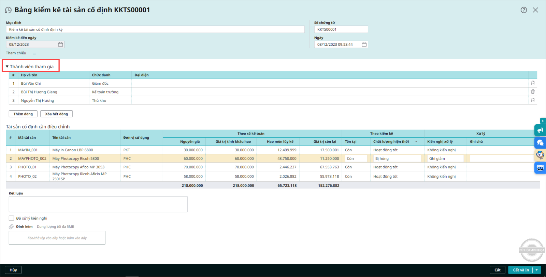Open the chat bubbles side icon
This screenshot has width=546, height=277.
coord(540,142)
